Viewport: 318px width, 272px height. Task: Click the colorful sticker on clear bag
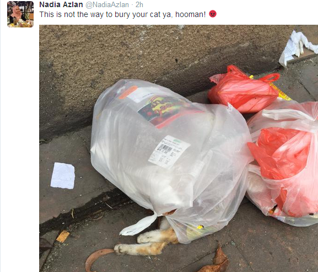click(x=166, y=110)
